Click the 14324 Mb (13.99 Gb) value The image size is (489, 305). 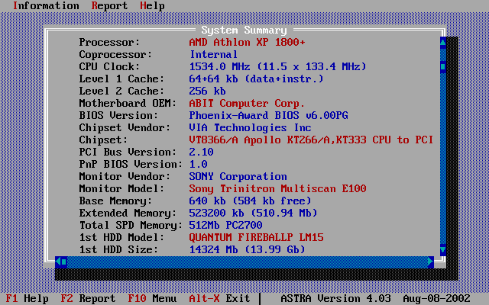tap(247, 249)
